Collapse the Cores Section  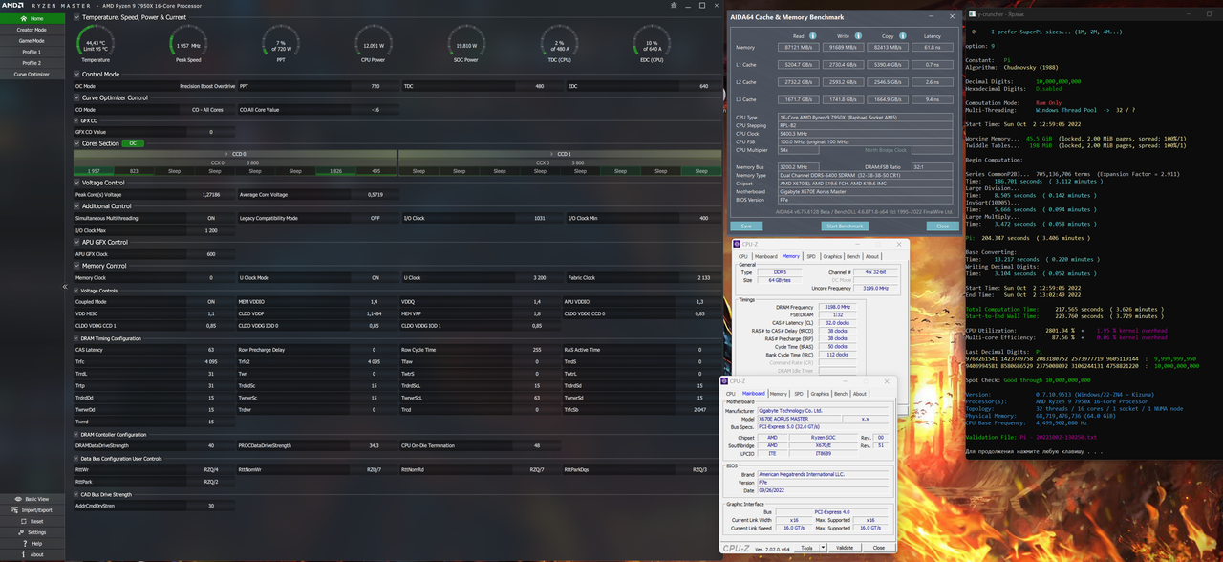pos(77,143)
